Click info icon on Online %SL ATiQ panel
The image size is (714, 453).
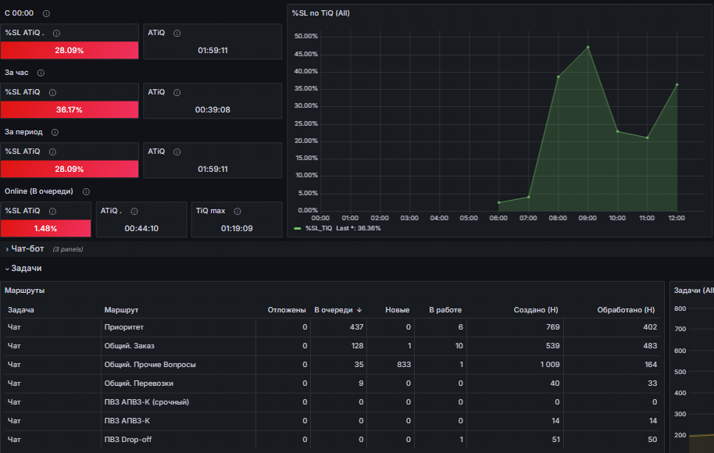click(x=53, y=211)
